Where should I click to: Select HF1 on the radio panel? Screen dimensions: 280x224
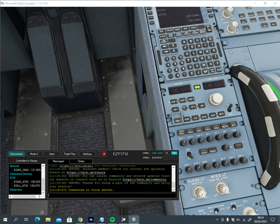pyautogui.click(x=175, y=110)
